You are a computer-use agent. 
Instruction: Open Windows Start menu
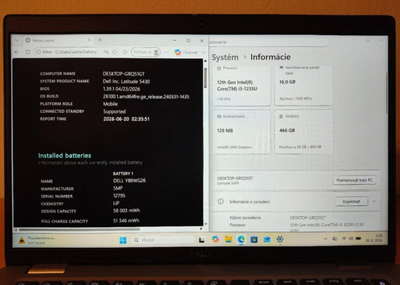coord(123,240)
